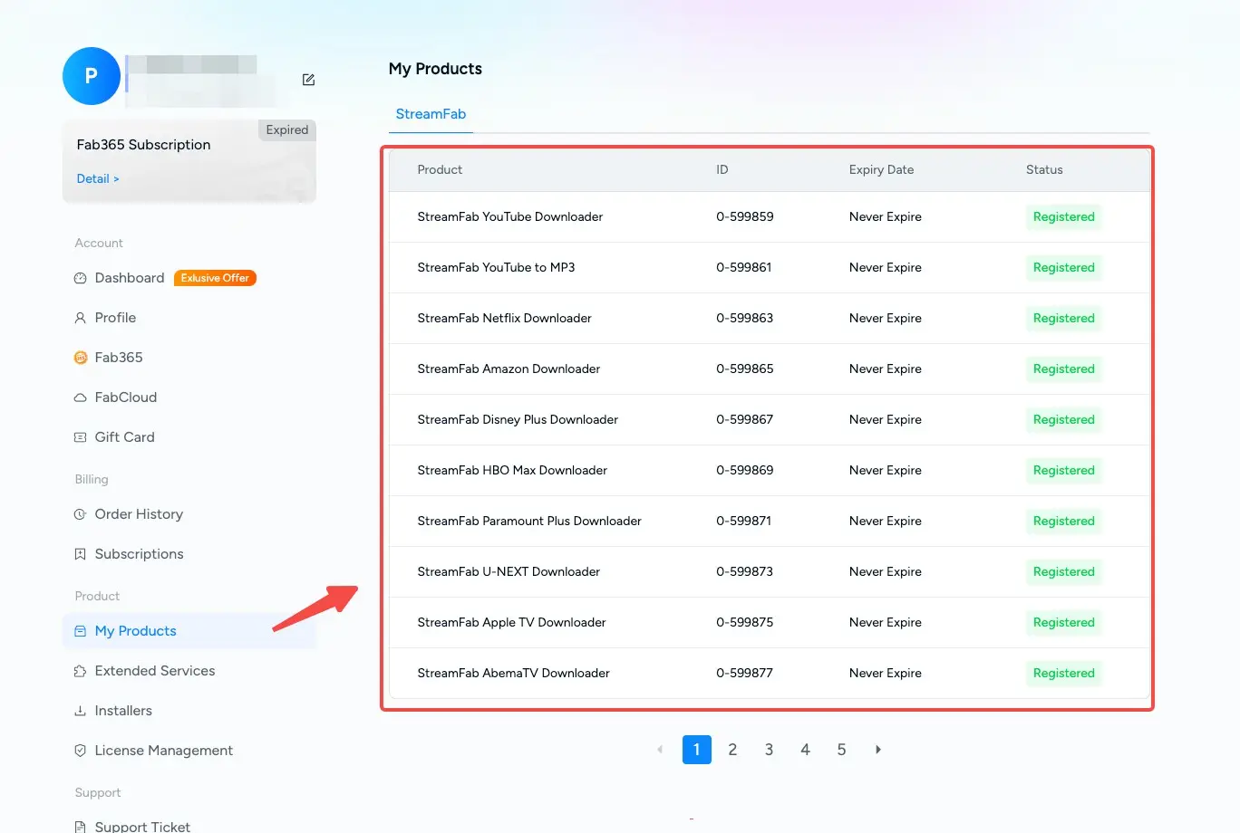Viewport: 1240px width, 833px height.
Task: Click the Order History clock icon
Action: pyautogui.click(x=80, y=514)
